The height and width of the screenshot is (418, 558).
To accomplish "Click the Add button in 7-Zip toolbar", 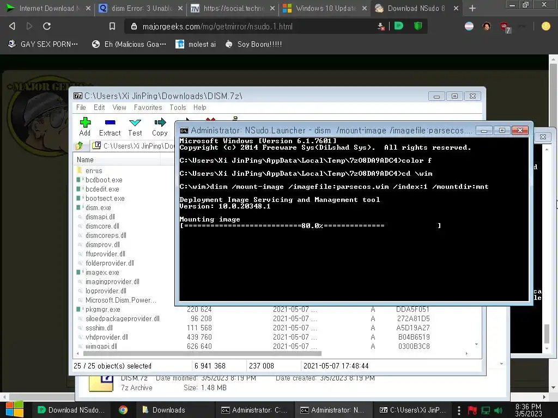I will pos(84,127).
